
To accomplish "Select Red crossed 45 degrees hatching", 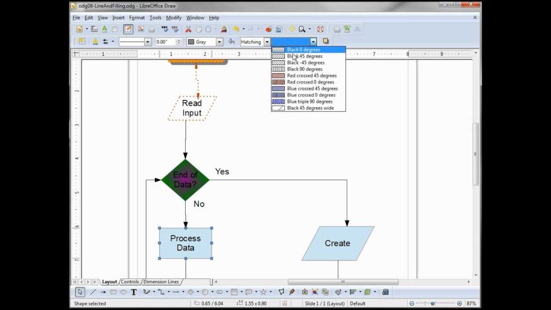I will tap(308, 75).
